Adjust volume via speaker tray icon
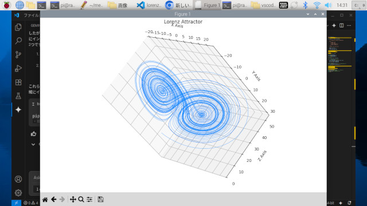Screen dimensions: 367x206 [x=328, y=5]
